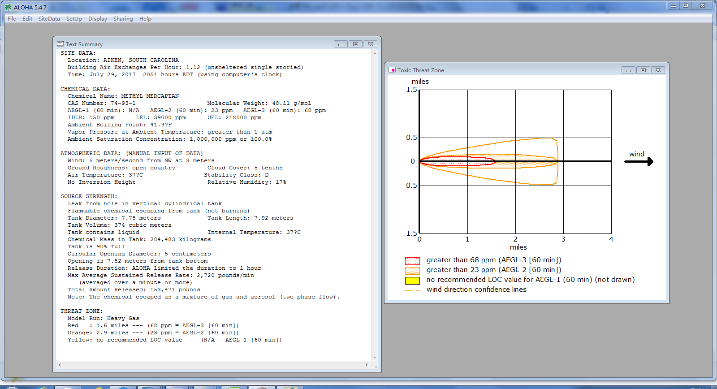The width and height of the screenshot is (717, 389).
Task: Click the 'CHEMICAL DATA:' heading
Action: tap(85, 89)
